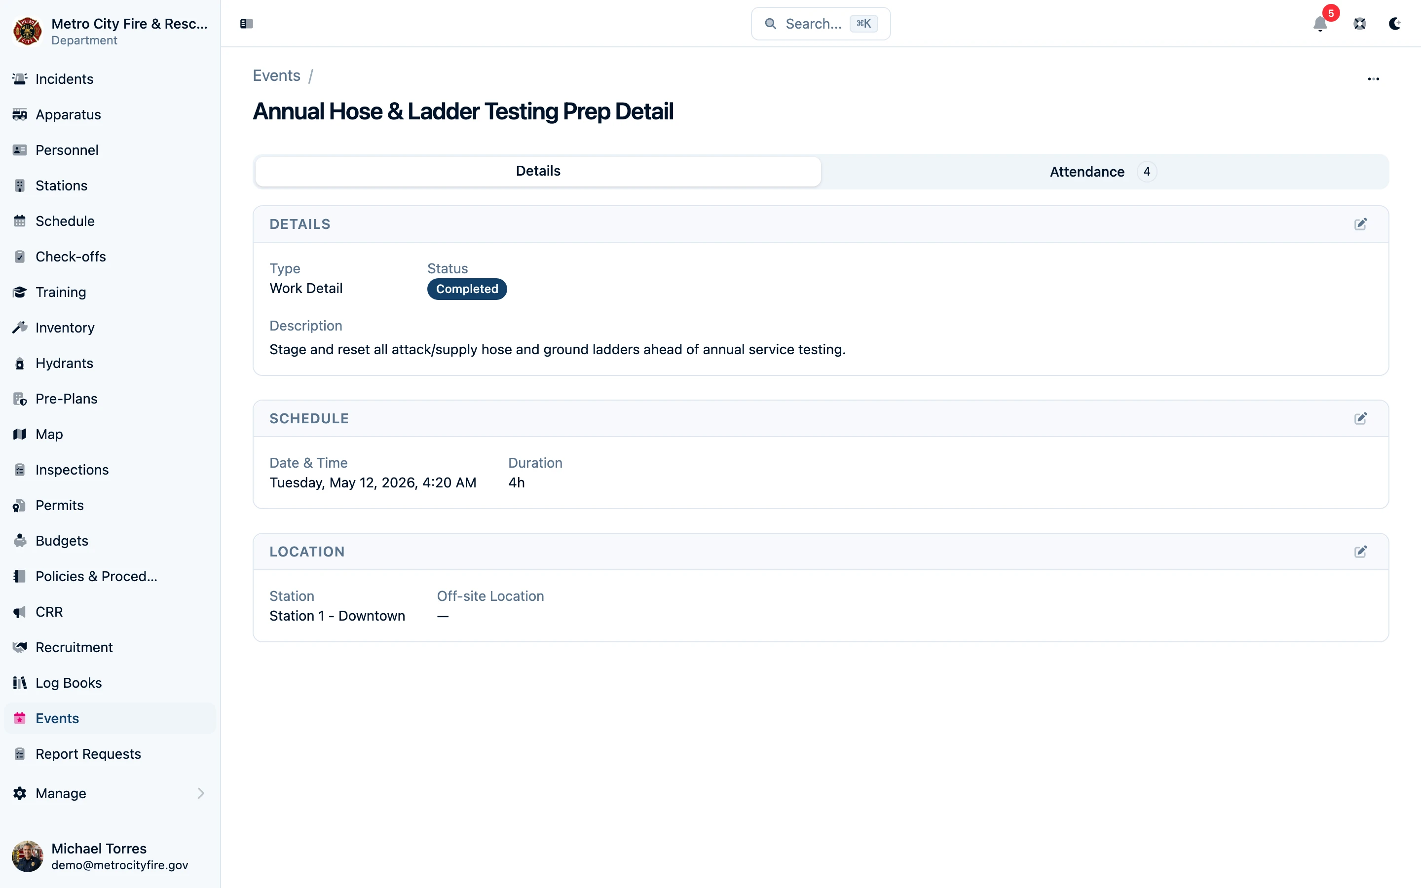Screen dimensions: 1421x888
Task: Select 'Station 1 - Downtown' text
Action: point(337,616)
